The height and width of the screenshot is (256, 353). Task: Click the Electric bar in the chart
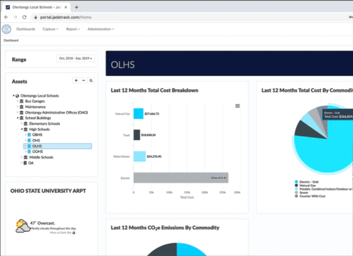[x=181, y=178]
